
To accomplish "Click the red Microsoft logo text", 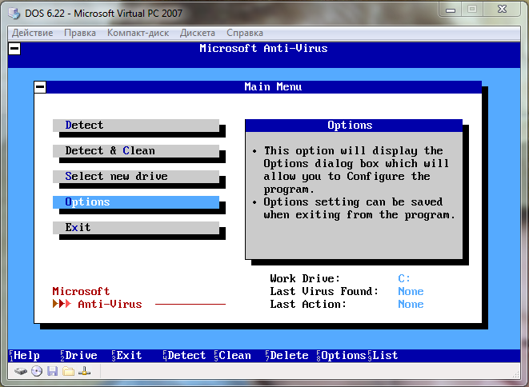I will coord(81,291).
